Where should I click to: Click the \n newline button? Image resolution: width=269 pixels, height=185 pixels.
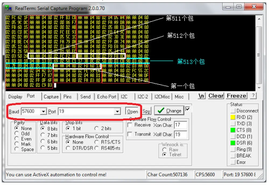click(201, 96)
